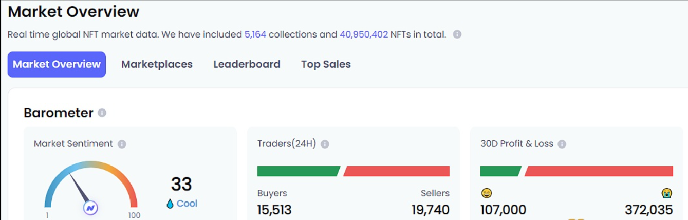Screen dimensions: 688x220
Task: Open the 5,164 collections link
Action: [x=255, y=34]
